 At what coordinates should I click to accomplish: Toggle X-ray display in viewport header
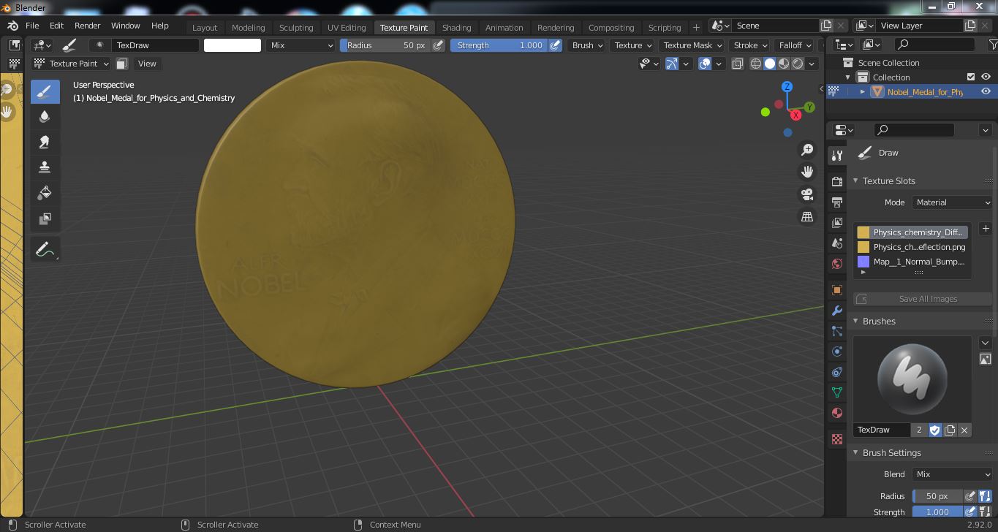point(737,64)
